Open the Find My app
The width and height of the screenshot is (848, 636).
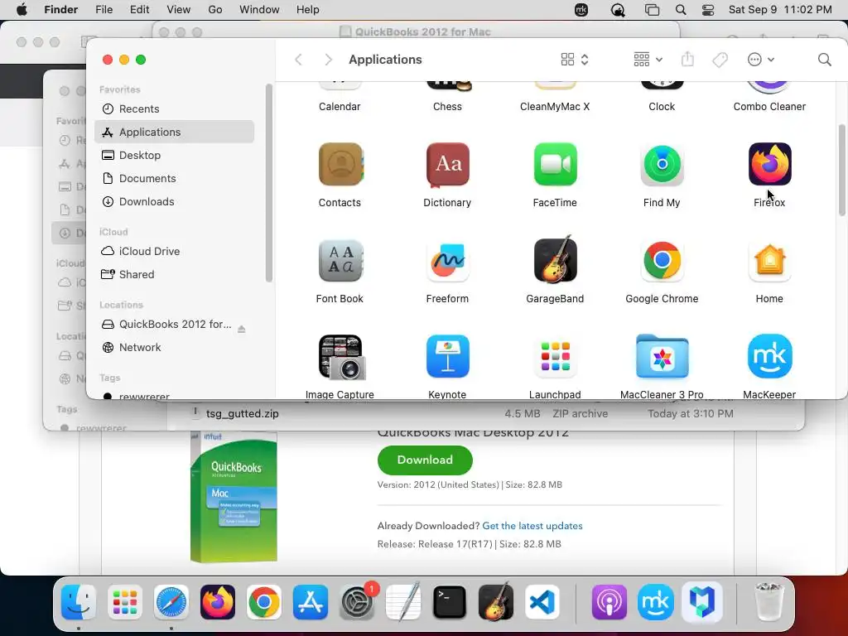662,165
